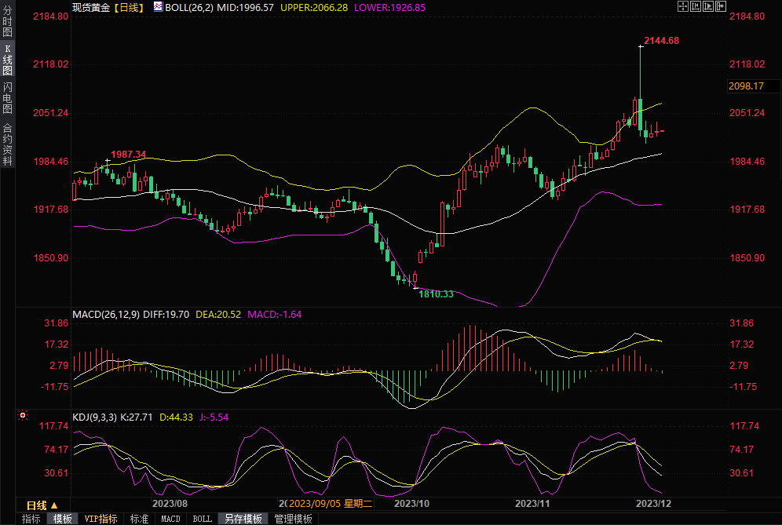Expand the 日线 period selector
782x525 pixels.
(42, 505)
